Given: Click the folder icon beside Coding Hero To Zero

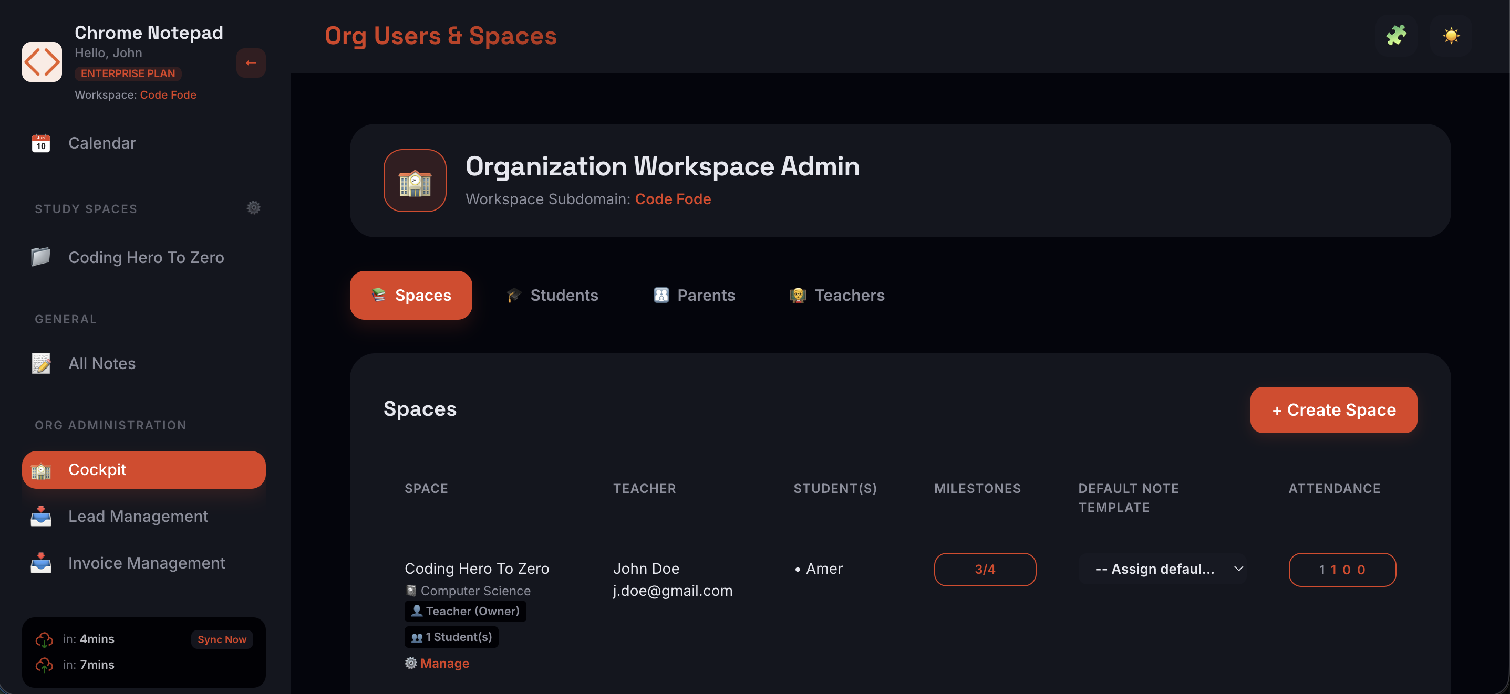Looking at the screenshot, I should pos(41,257).
